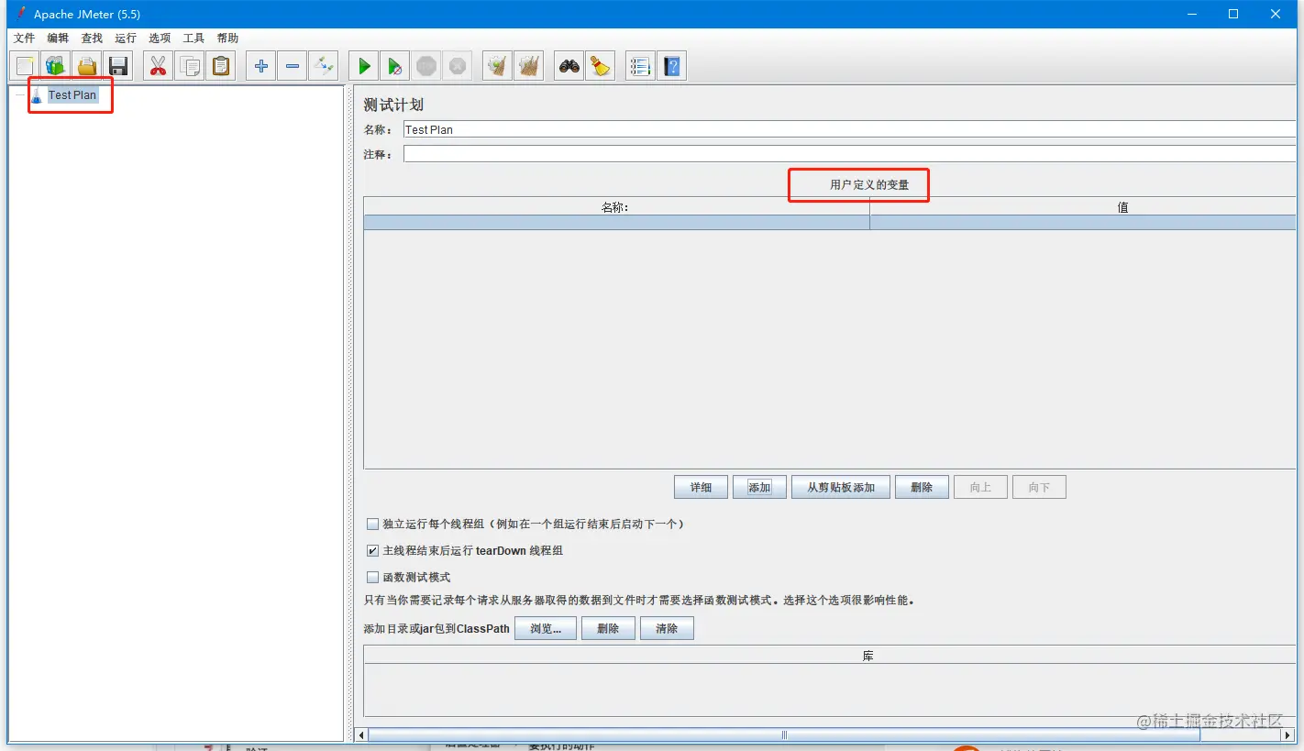Expand all nodes with the plus icon
Viewport: 1304px width, 751px height.
pos(261,66)
